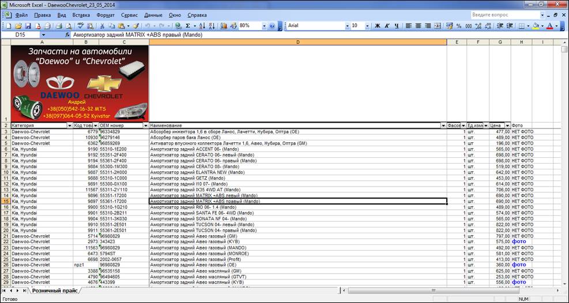Click the Increase Decimal icon
The image size is (569, 303).
point(478,26)
